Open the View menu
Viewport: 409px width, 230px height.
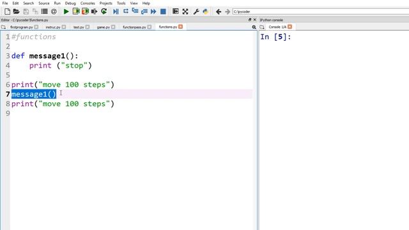tap(134, 3)
